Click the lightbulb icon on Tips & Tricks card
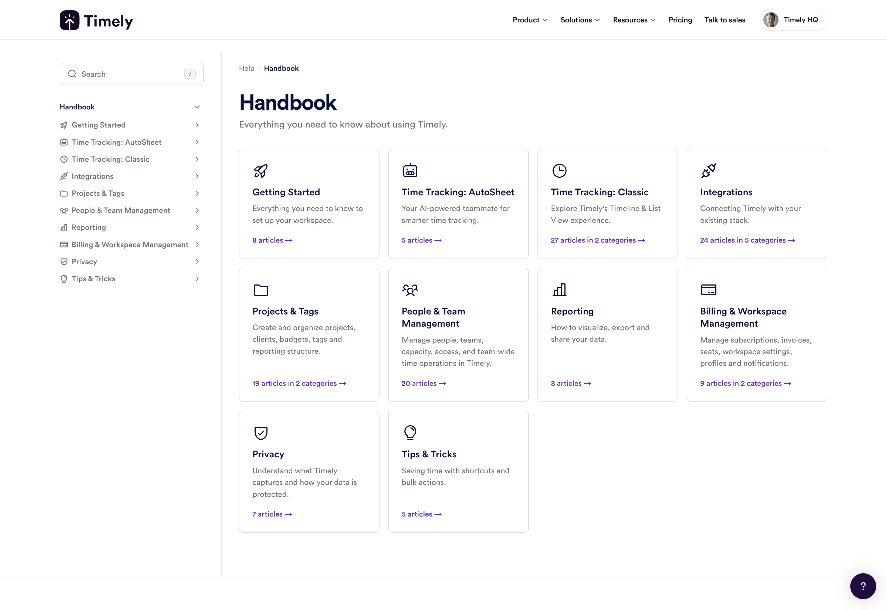 (x=410, y=433)
